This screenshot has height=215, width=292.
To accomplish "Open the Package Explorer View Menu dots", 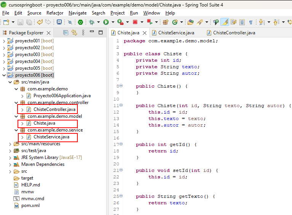I will [83, 32].
